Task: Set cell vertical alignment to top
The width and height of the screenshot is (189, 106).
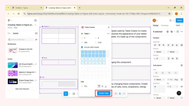Action: point(99,86)
